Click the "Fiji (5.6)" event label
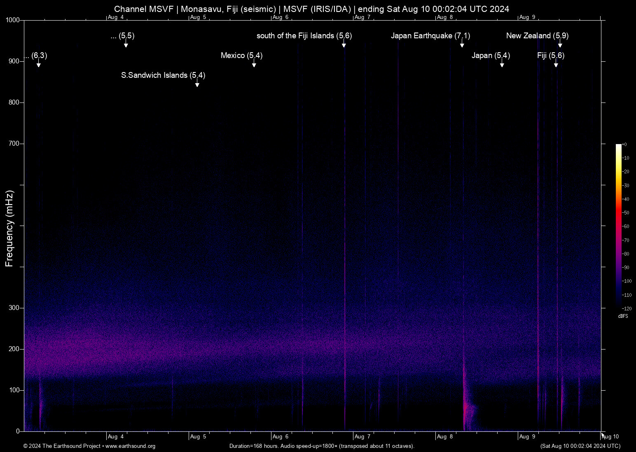The width and height of the screenshot is (636, 452). [x=551, y=56]
